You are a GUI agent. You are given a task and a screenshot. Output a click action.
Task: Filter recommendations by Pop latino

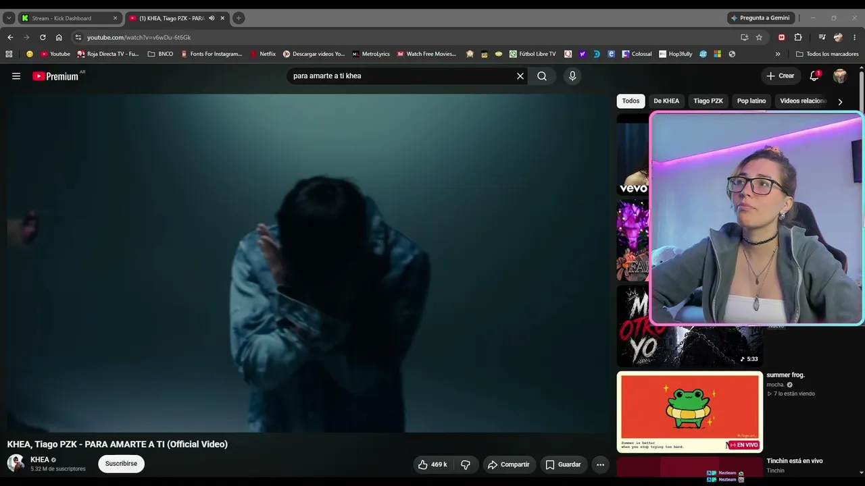click(x=751, y=101)
